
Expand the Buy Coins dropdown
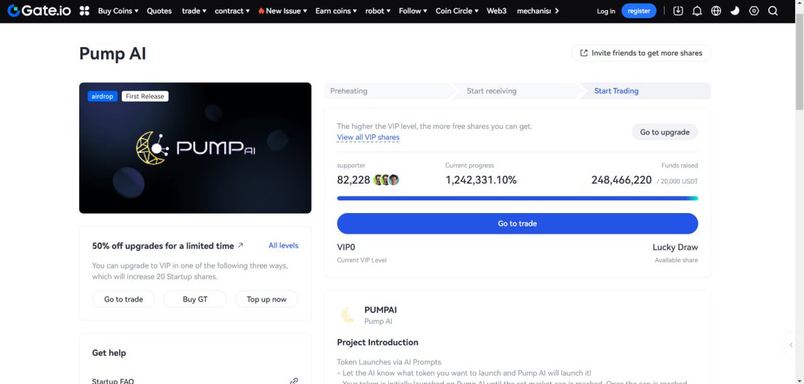coord(118,11)
